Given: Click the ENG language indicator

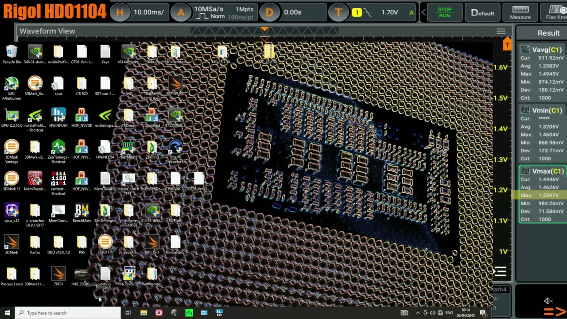Looking at the screenshot, I should point(449,313).
